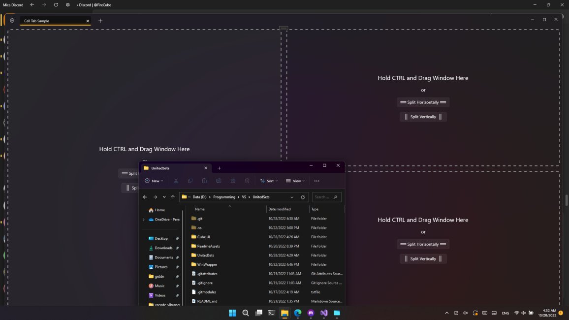Screen dimensions: 569x320
Task: Toggle the pin on Pictures
Action: [x=178, y=267]
